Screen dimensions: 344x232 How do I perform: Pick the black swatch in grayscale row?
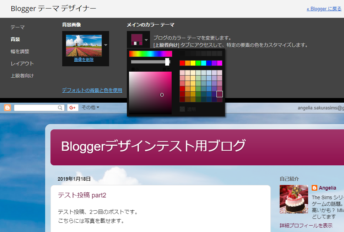182,53
